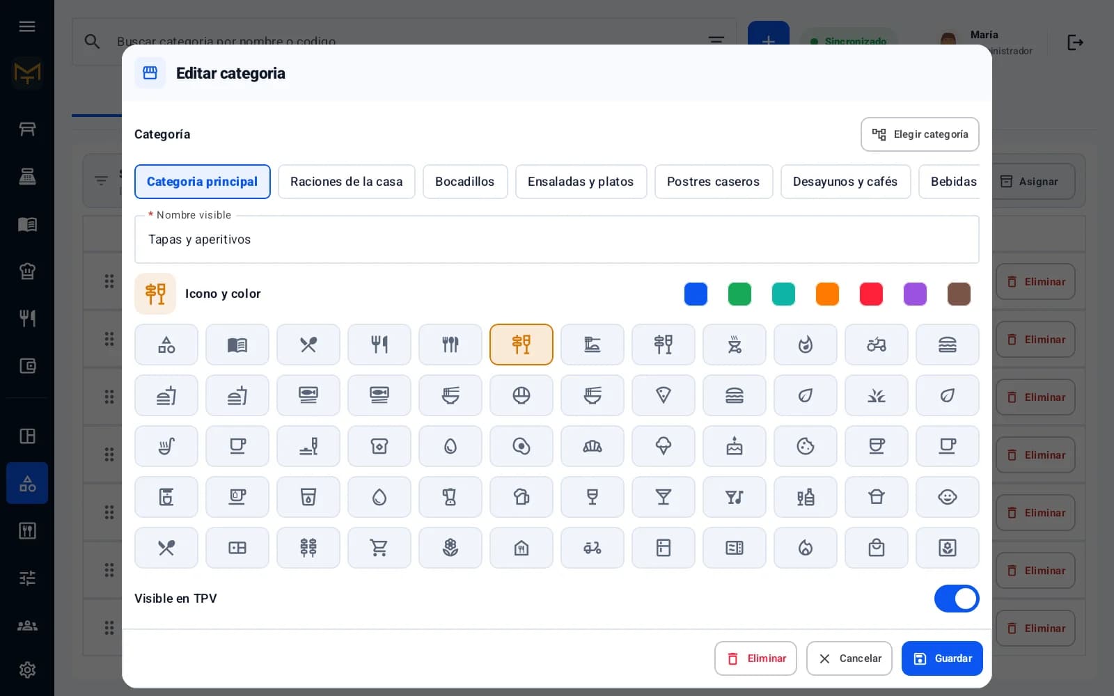
Task: Pick the sprout plant icon in the second row
Action: click(x=876, y=395)
